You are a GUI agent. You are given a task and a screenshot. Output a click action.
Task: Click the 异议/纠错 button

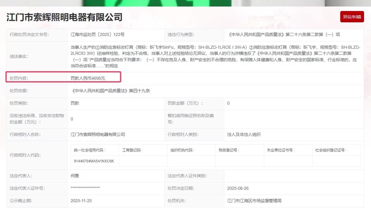(352, 17)
